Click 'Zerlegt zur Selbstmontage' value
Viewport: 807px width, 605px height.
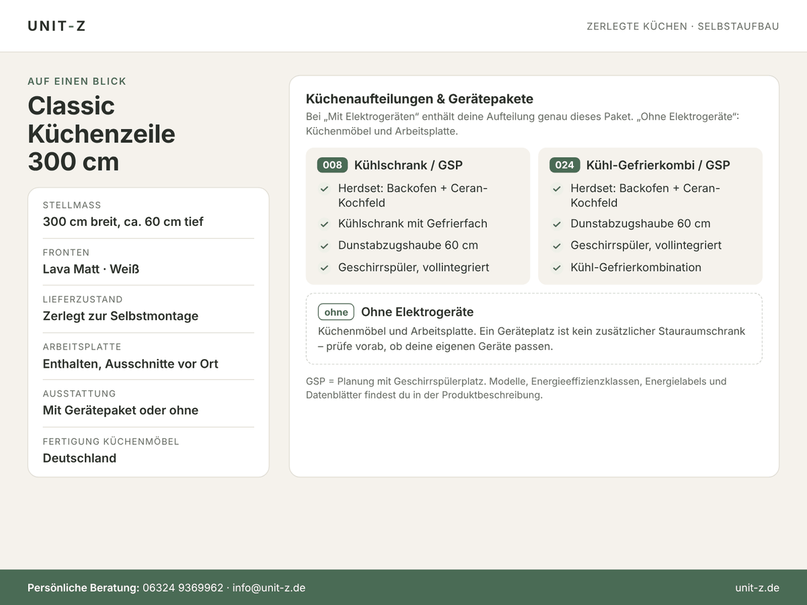[120, 316]
